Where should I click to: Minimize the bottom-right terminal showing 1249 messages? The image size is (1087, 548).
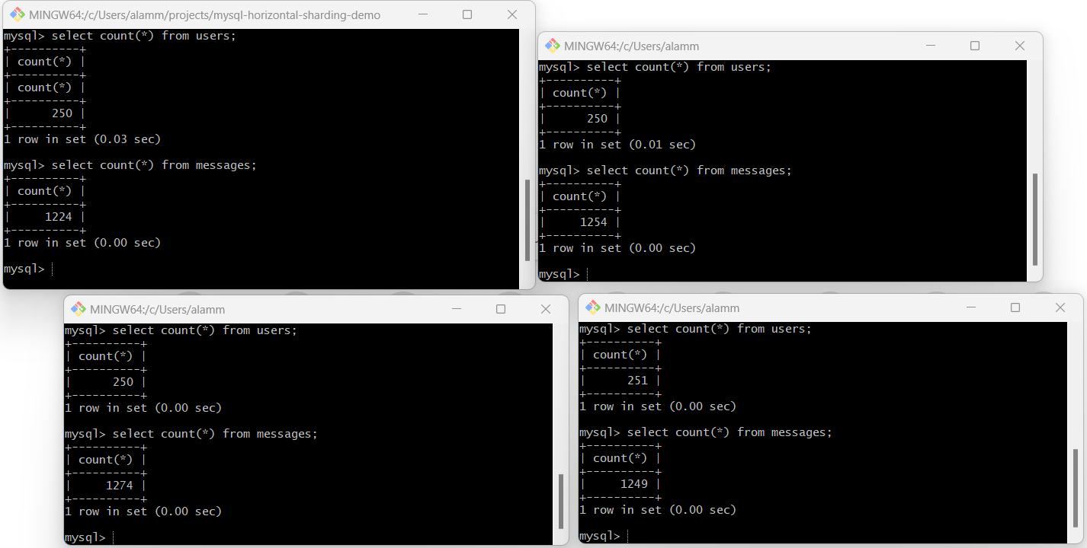[x=970, y=307]
